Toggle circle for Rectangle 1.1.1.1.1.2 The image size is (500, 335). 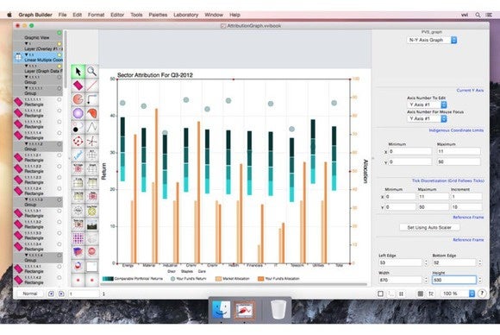(59, 111)
